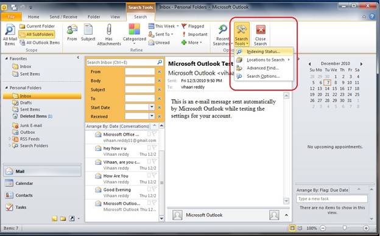Viewport: 380px width, 236px height.
Task: Toggle the Unread filter
Action: (159, 43)
